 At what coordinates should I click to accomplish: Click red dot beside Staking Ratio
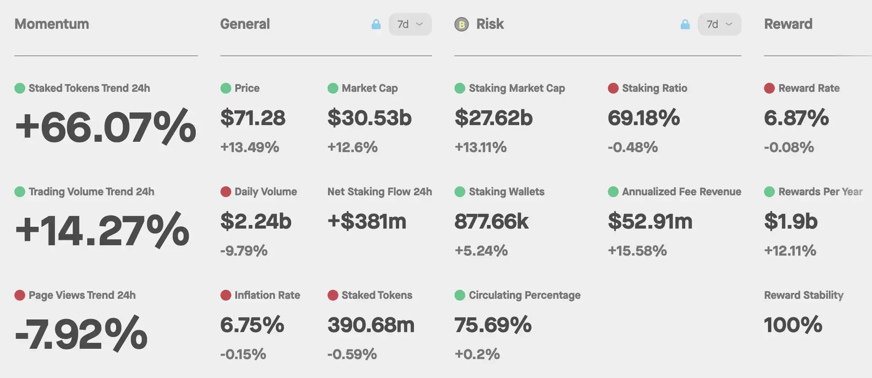(613, 88)
